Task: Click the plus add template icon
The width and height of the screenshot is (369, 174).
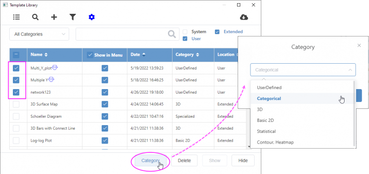Action: coord(54,17)
